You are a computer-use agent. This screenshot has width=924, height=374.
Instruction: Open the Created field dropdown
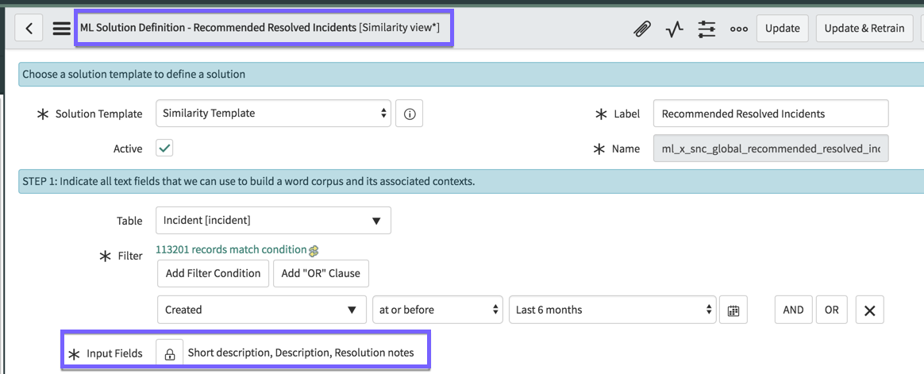262,310
